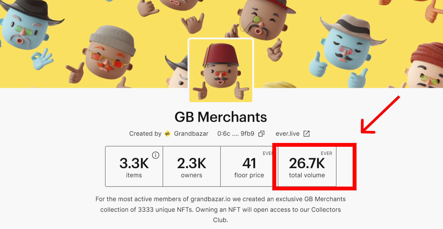This screenshot has width=443, height=229.
Task: Open the collection avatar with red fez
Action: point(221,70)
